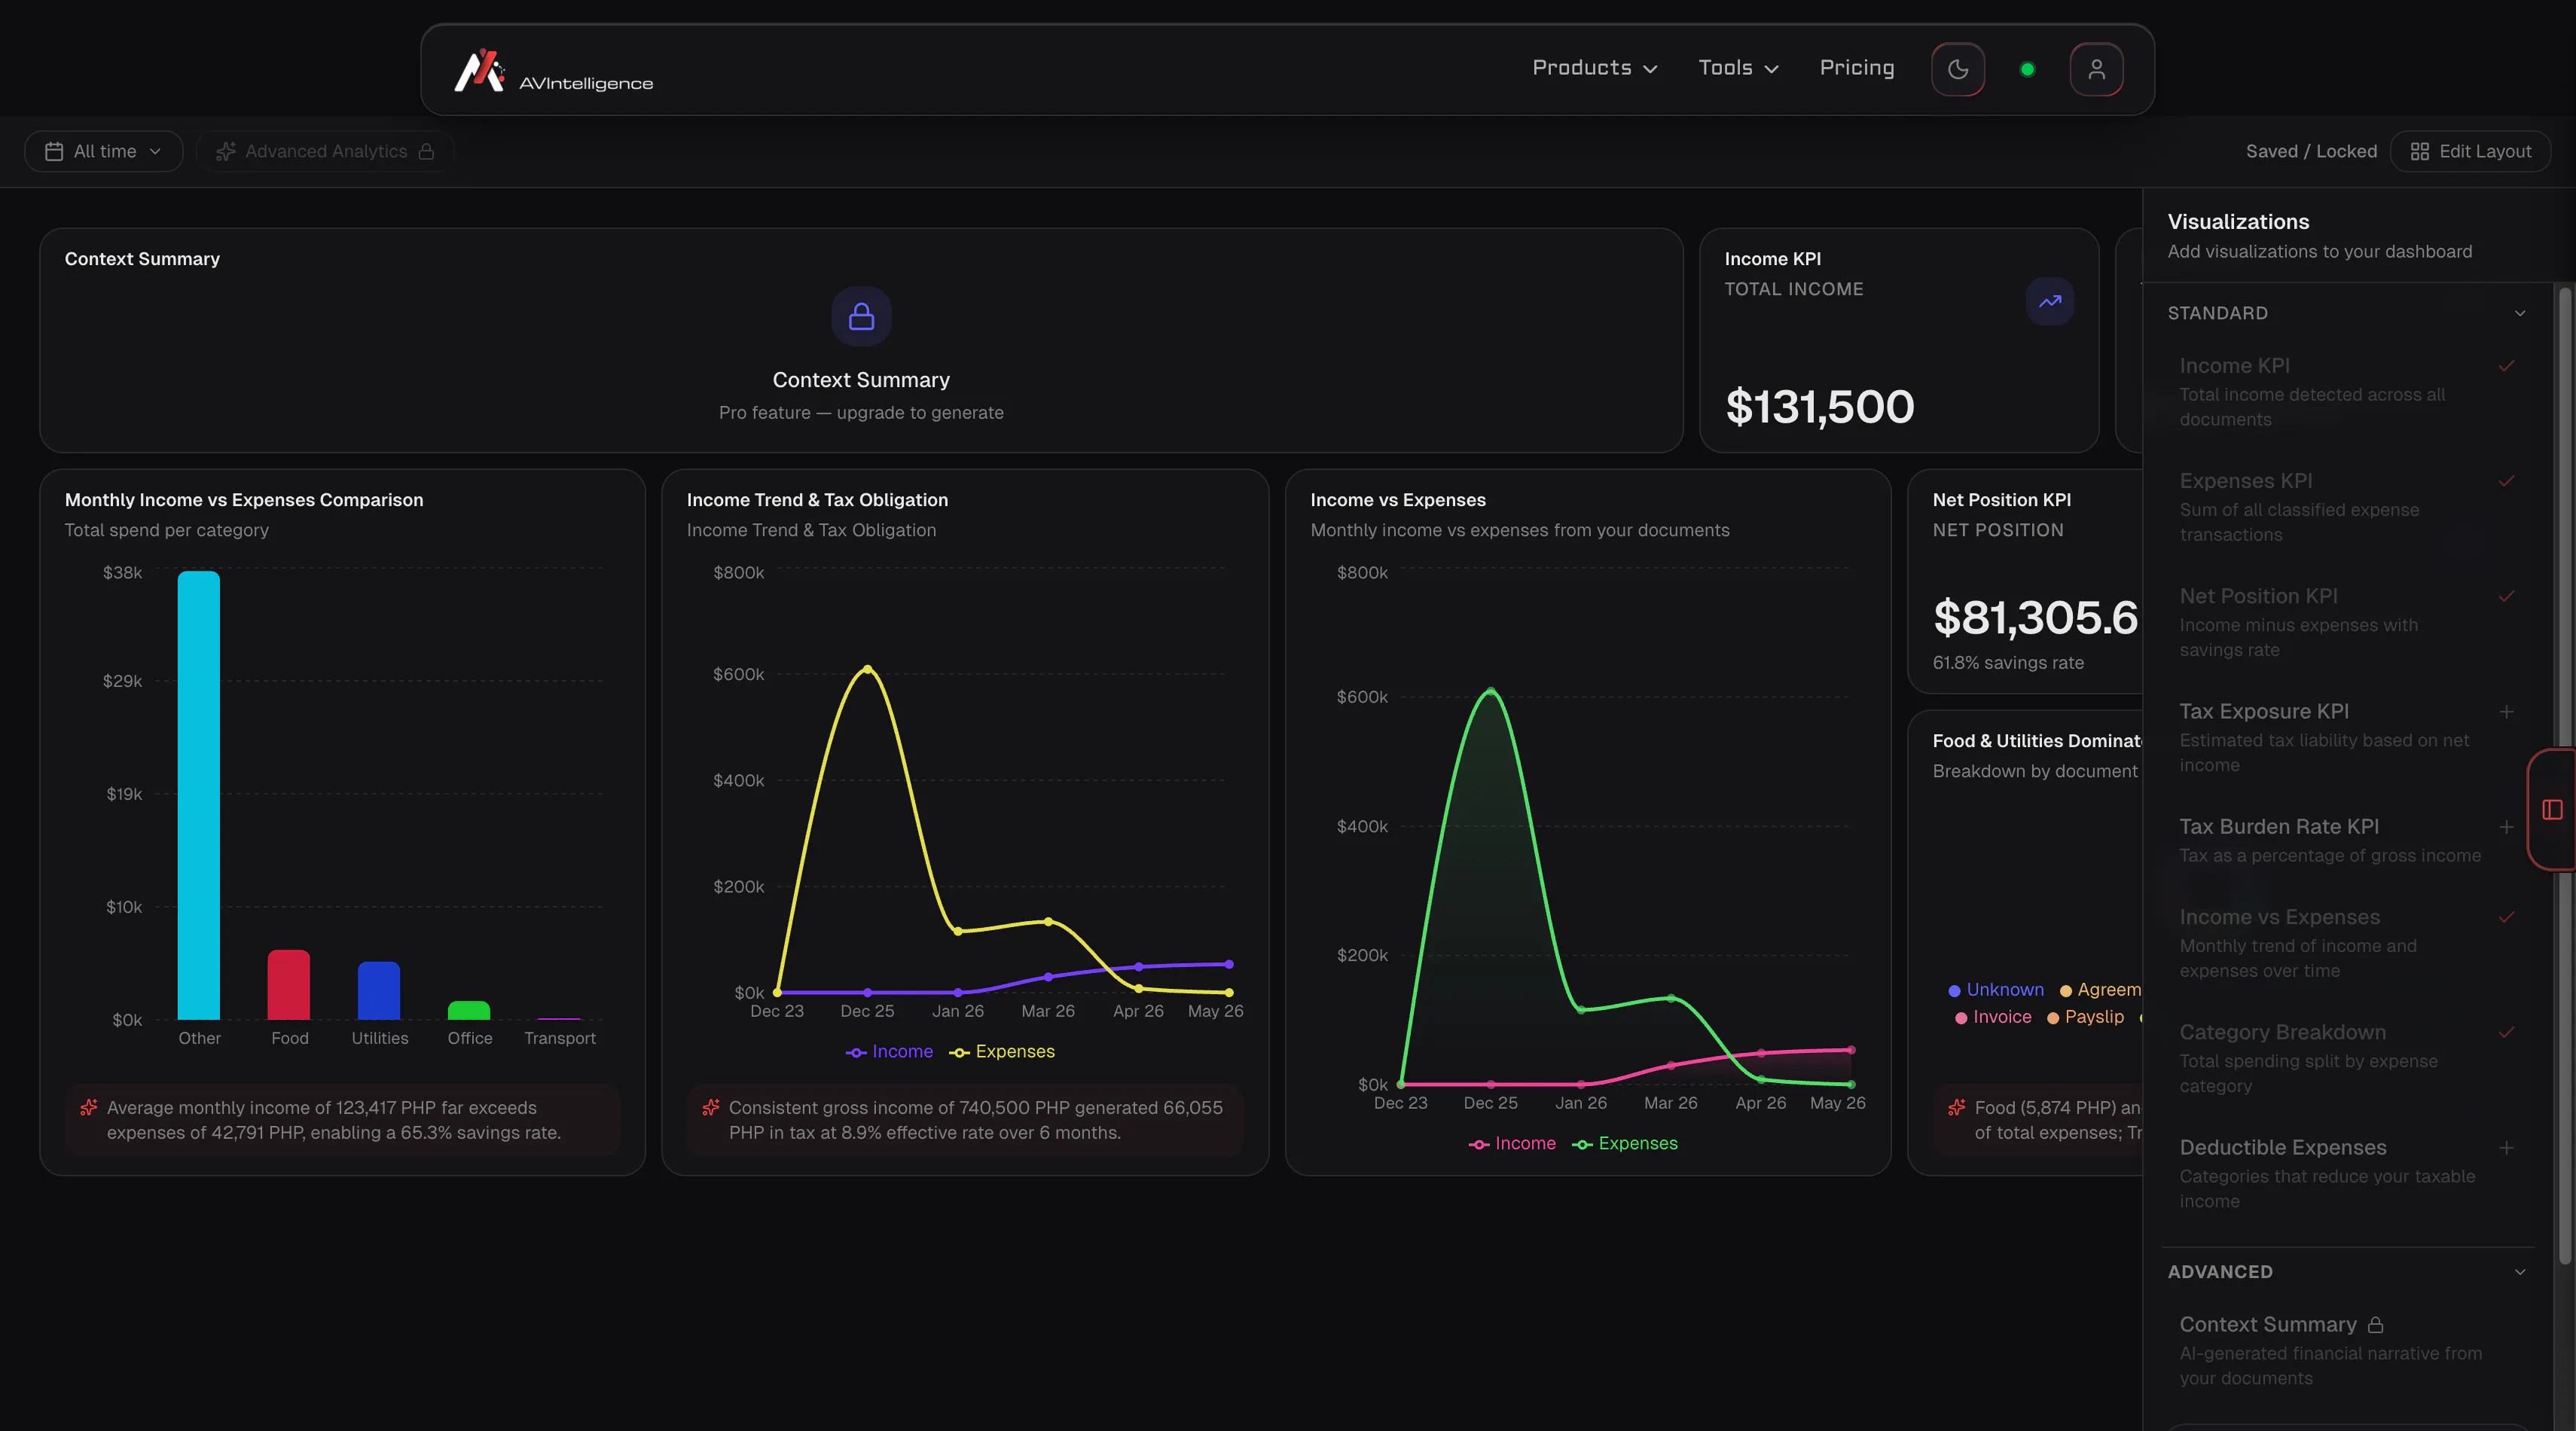The height and width of the screenshot is (1431, 2576).
Task: Select Deductible Expenses visualization entry
Action: point(2347,1173)
